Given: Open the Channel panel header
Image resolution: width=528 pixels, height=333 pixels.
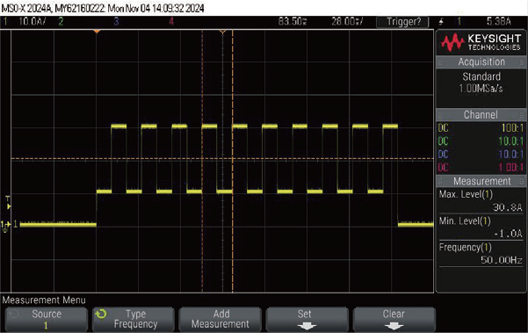Looking at the screenshot, I should pos(481,115).
